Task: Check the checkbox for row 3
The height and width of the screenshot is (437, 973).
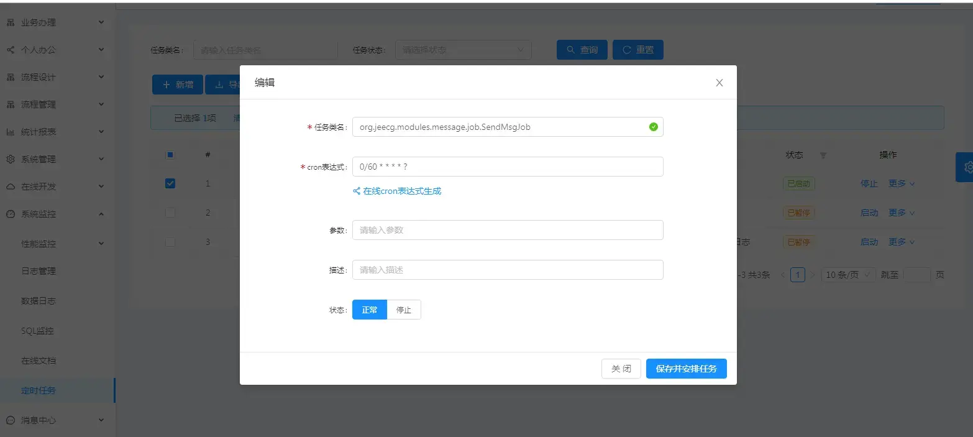Action: [170, 242]
